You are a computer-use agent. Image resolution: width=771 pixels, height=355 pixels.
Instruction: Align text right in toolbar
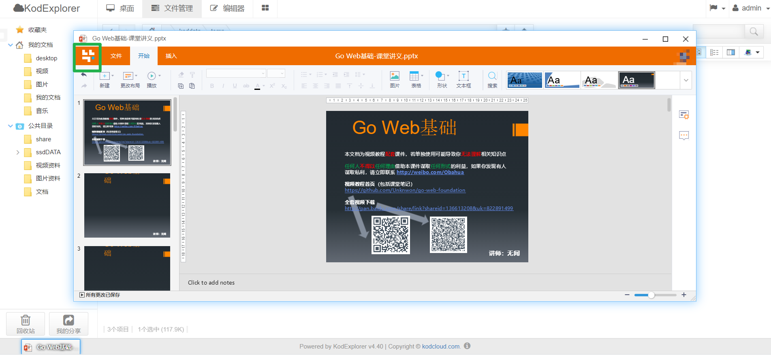(327, 86)
